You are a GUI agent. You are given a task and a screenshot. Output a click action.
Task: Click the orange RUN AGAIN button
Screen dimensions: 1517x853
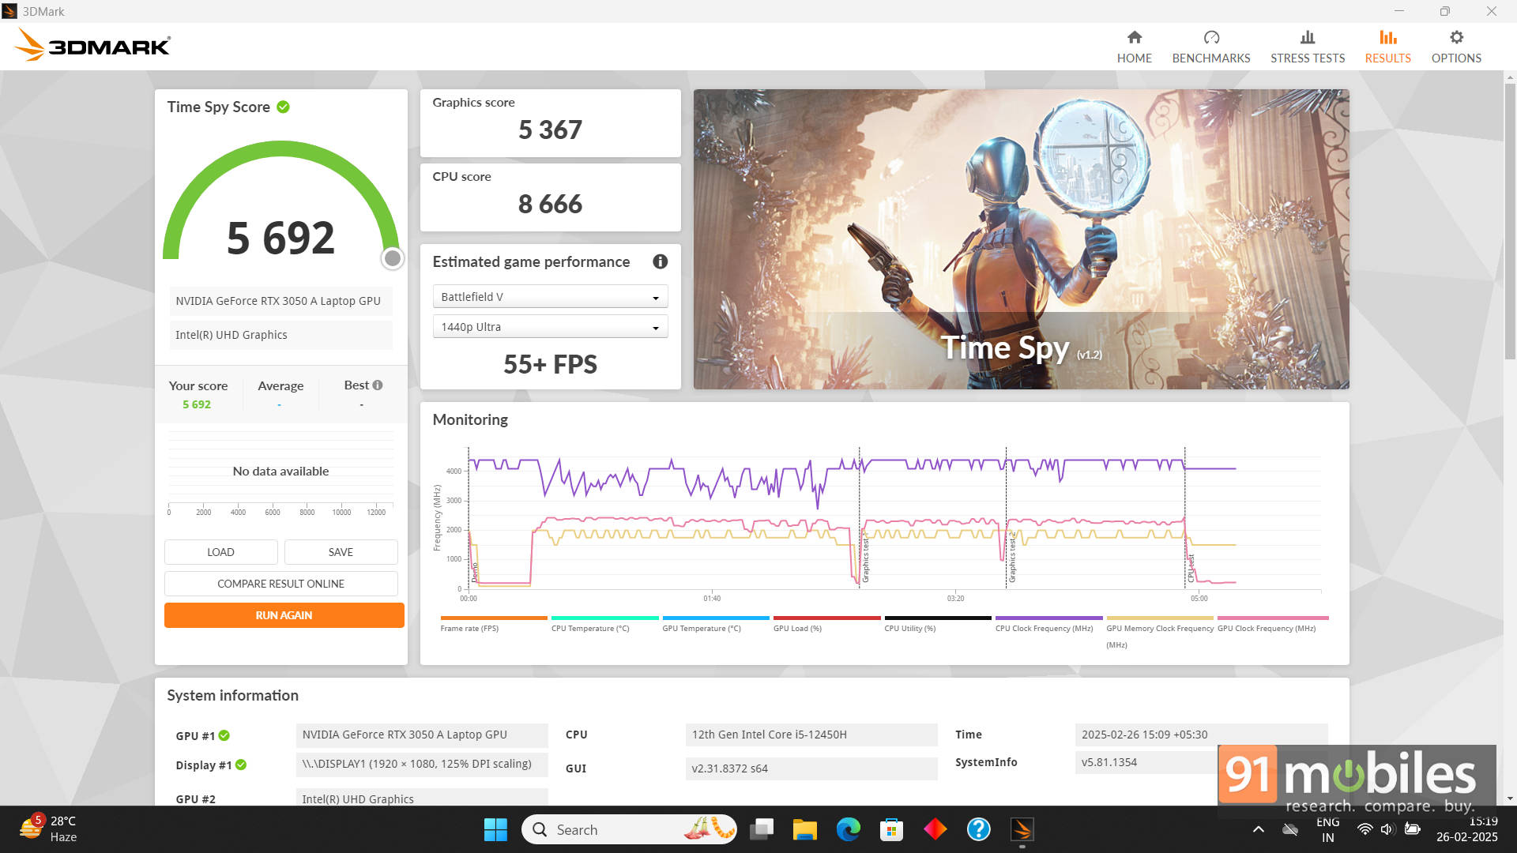(x=284, y=615)
